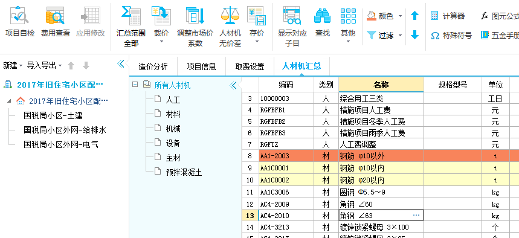The image size is (519, 238).
Task: Select 设备 in the resource tree
Action: (173, 143)
